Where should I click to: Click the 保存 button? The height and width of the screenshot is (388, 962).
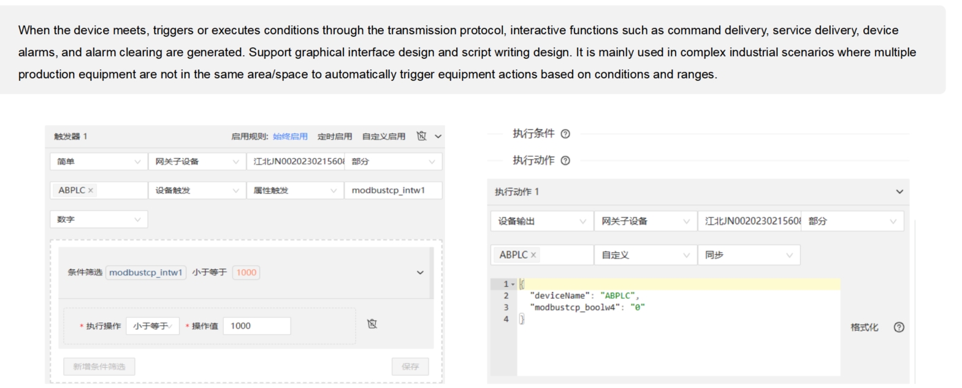(410, 367)
